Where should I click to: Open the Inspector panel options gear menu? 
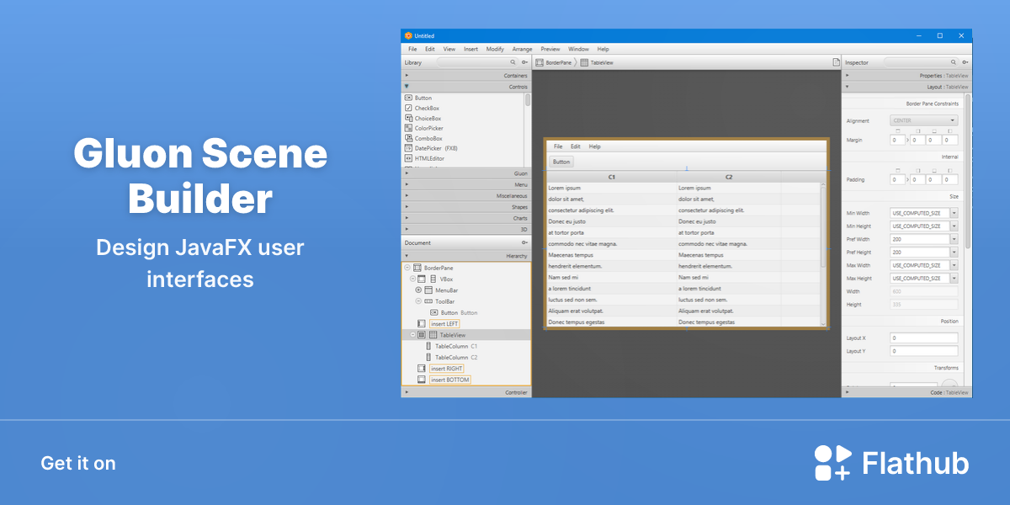pos(965,62)
